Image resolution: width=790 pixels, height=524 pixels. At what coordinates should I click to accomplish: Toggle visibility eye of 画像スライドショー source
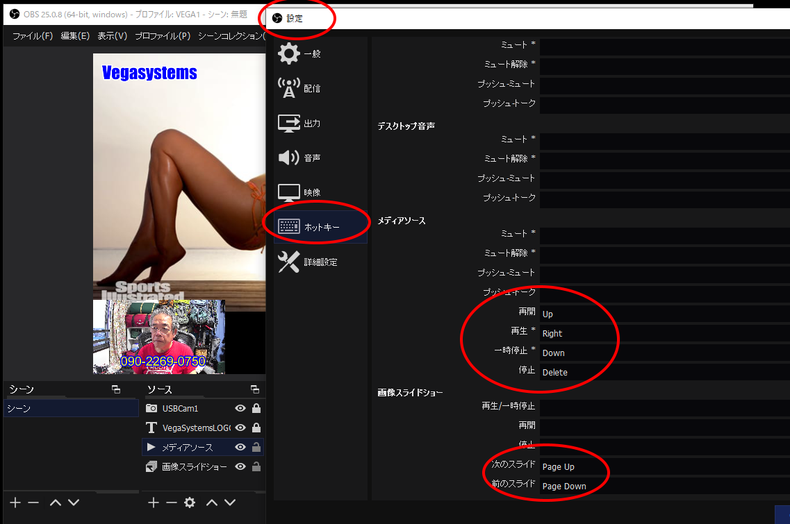coord(240,466)
